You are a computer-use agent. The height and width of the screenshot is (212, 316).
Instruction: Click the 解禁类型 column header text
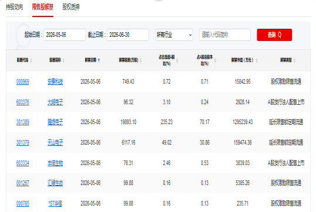(286, 60)
